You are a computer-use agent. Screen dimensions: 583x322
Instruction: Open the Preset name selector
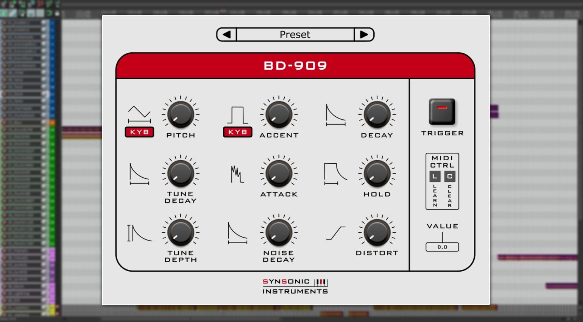(x=295, y=34)
